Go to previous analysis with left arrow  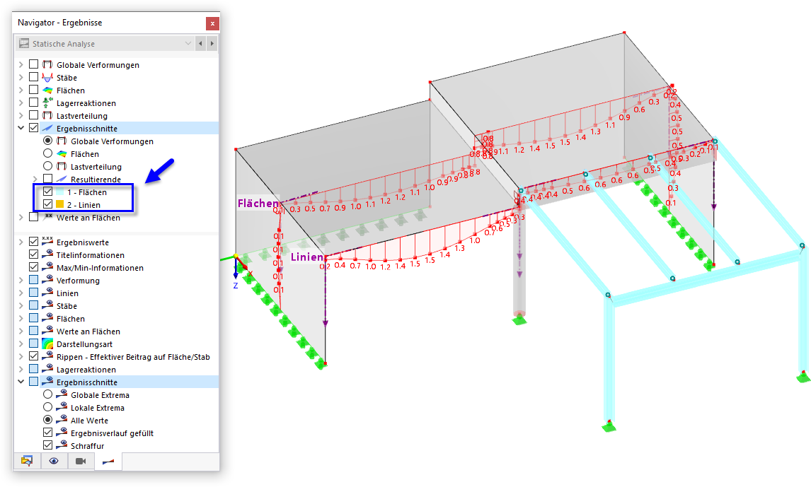(x=201, y=43)
